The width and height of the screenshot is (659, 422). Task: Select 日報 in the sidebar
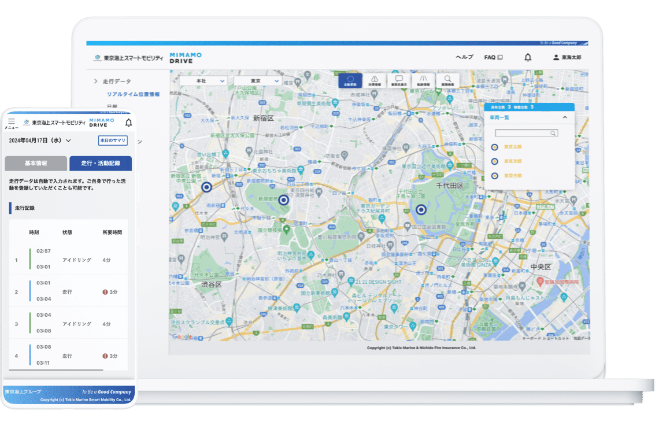tap(112, 106)
